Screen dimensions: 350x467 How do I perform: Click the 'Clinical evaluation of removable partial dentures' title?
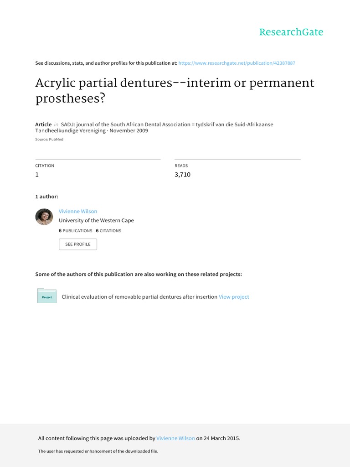tap(139, 297)
